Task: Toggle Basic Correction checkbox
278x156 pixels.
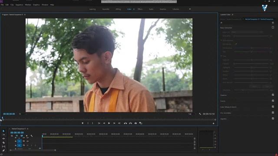Action: click(x=273, y=27)
